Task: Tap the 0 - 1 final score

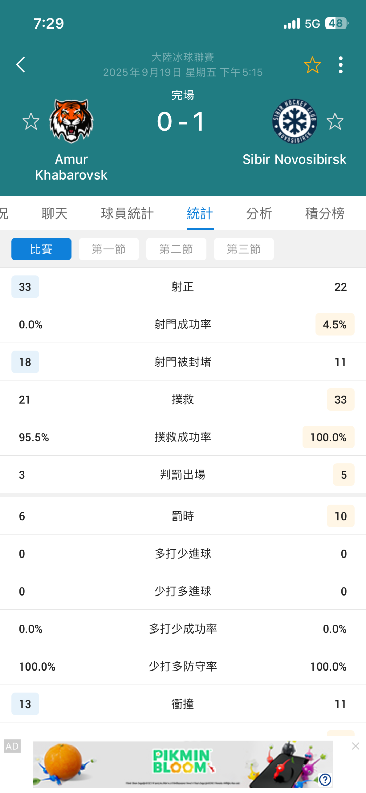Action: click(x=181, y=121)
